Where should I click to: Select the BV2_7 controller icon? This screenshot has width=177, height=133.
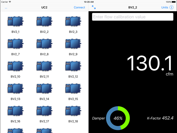coord(15,44)
